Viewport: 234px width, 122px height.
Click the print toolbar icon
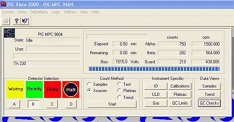(6, 21)
